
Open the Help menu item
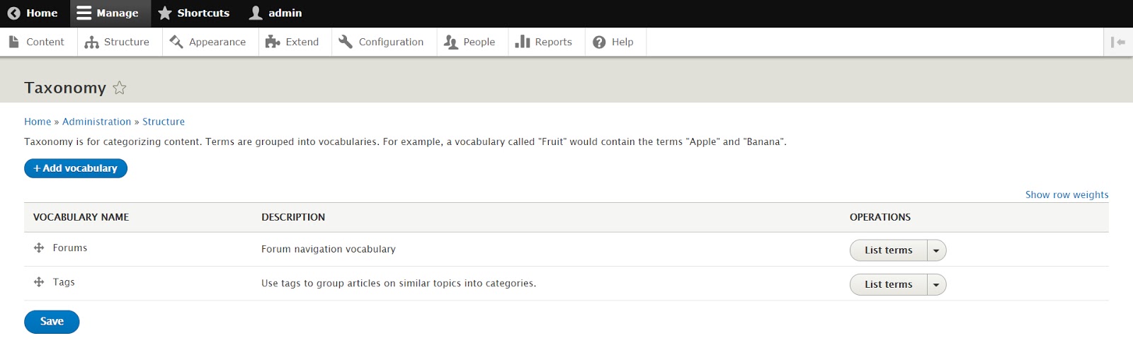(x=613, y=42)
